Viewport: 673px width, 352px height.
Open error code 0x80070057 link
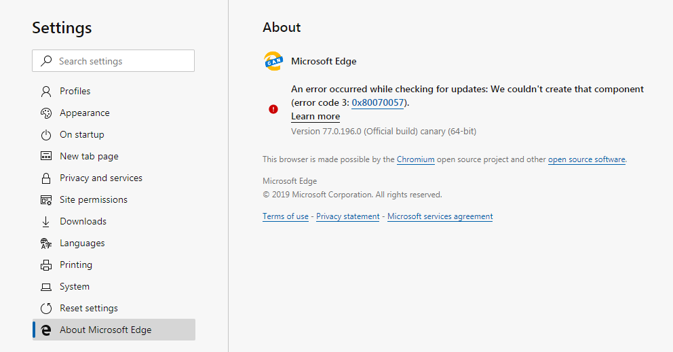(x=378, y=102)
